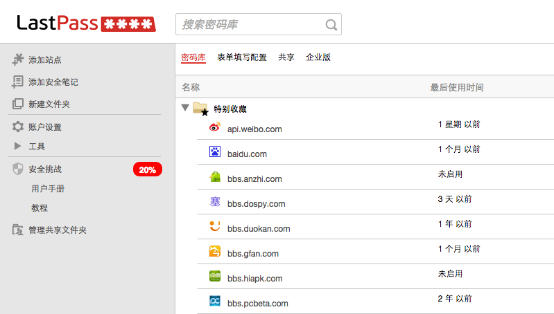This screenshot has width=554, height=314.
Task: Select the 特别收藏 folder name
Action: (x=230, y=109)
